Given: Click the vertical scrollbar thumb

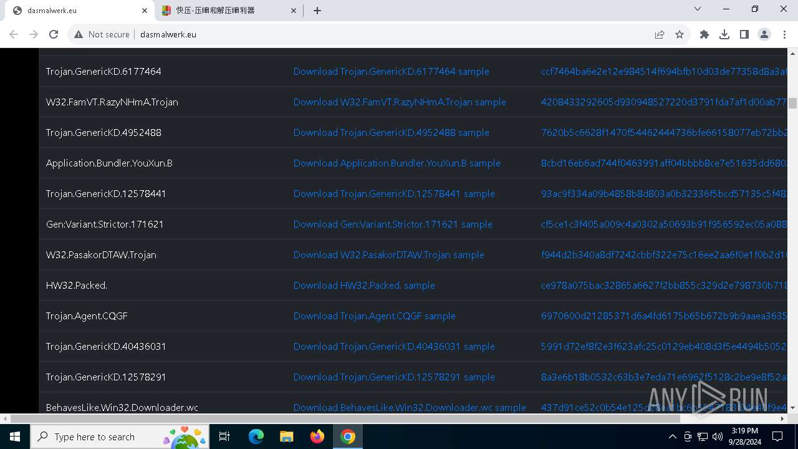Looking at the screenshot, I should (792, 103).
